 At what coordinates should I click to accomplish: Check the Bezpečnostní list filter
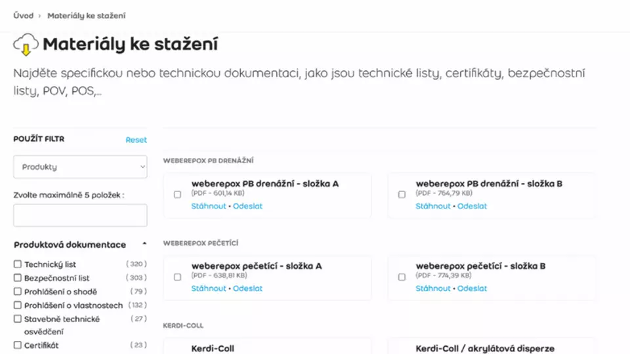17,278
